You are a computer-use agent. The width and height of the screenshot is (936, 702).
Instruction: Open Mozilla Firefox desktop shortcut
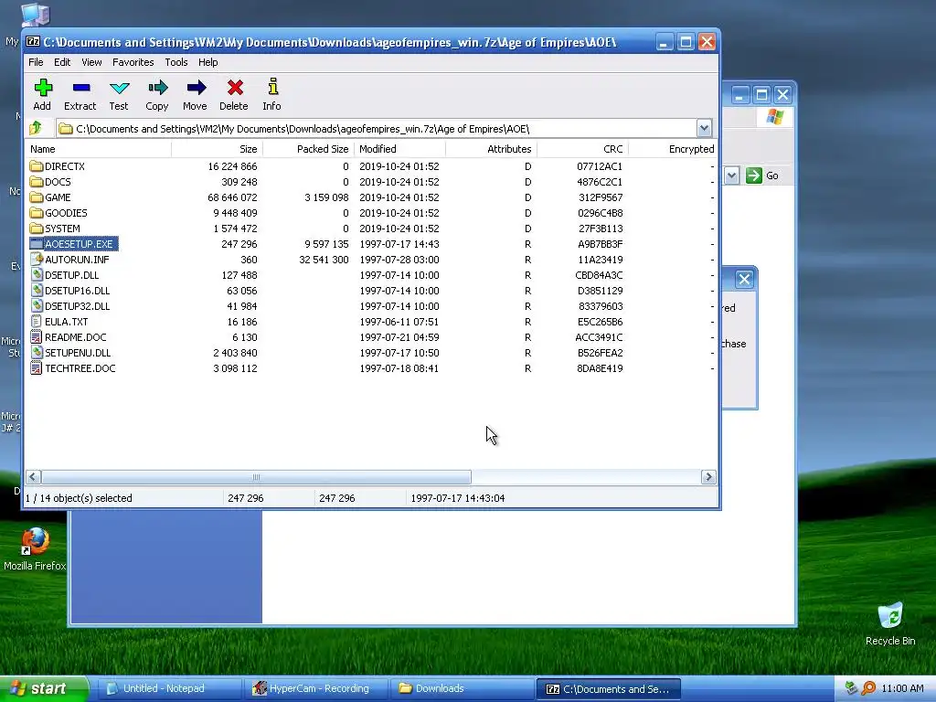click(36, 541)
